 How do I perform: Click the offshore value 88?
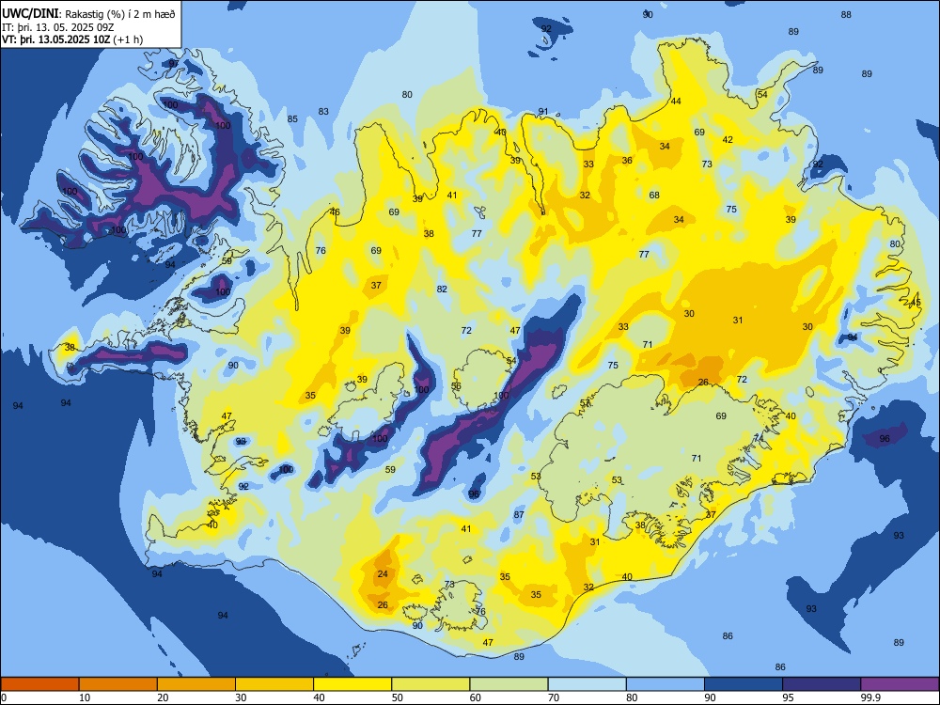[x=846, y=14]
